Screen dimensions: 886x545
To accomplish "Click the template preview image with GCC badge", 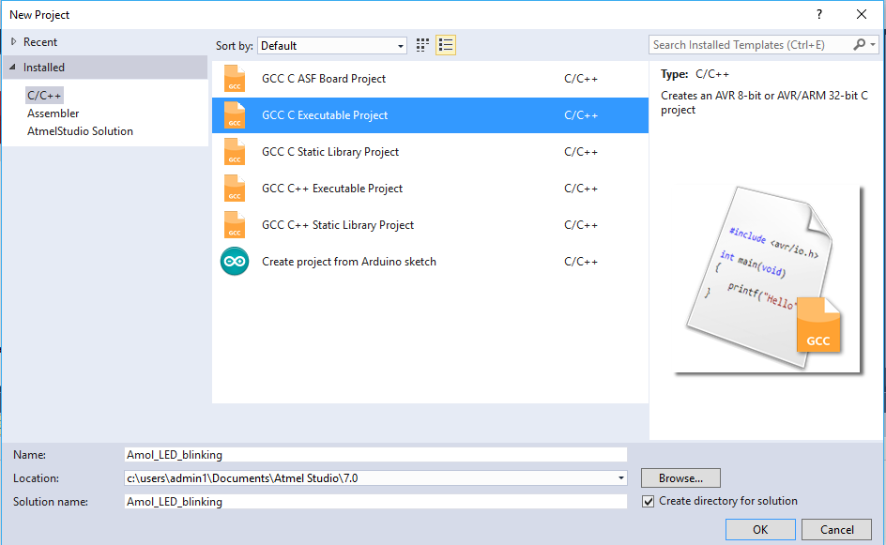I will [768, 279].
